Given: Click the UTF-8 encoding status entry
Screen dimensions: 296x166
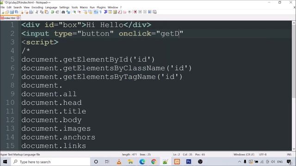Looking at the screenshot, I should (x=263, y=154).
